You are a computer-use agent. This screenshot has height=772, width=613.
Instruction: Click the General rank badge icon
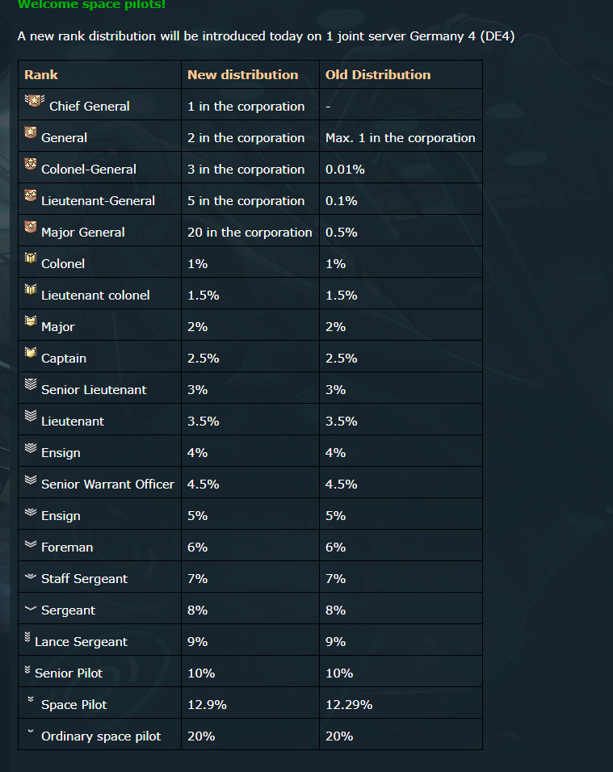click(x=31, y=132)
